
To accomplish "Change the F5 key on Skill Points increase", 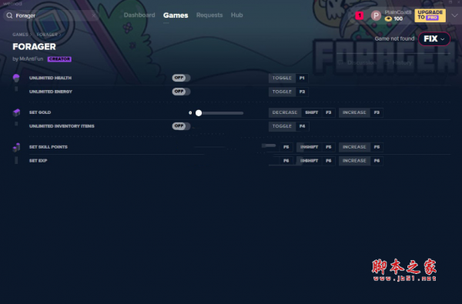I will click(x=377, y=147).
